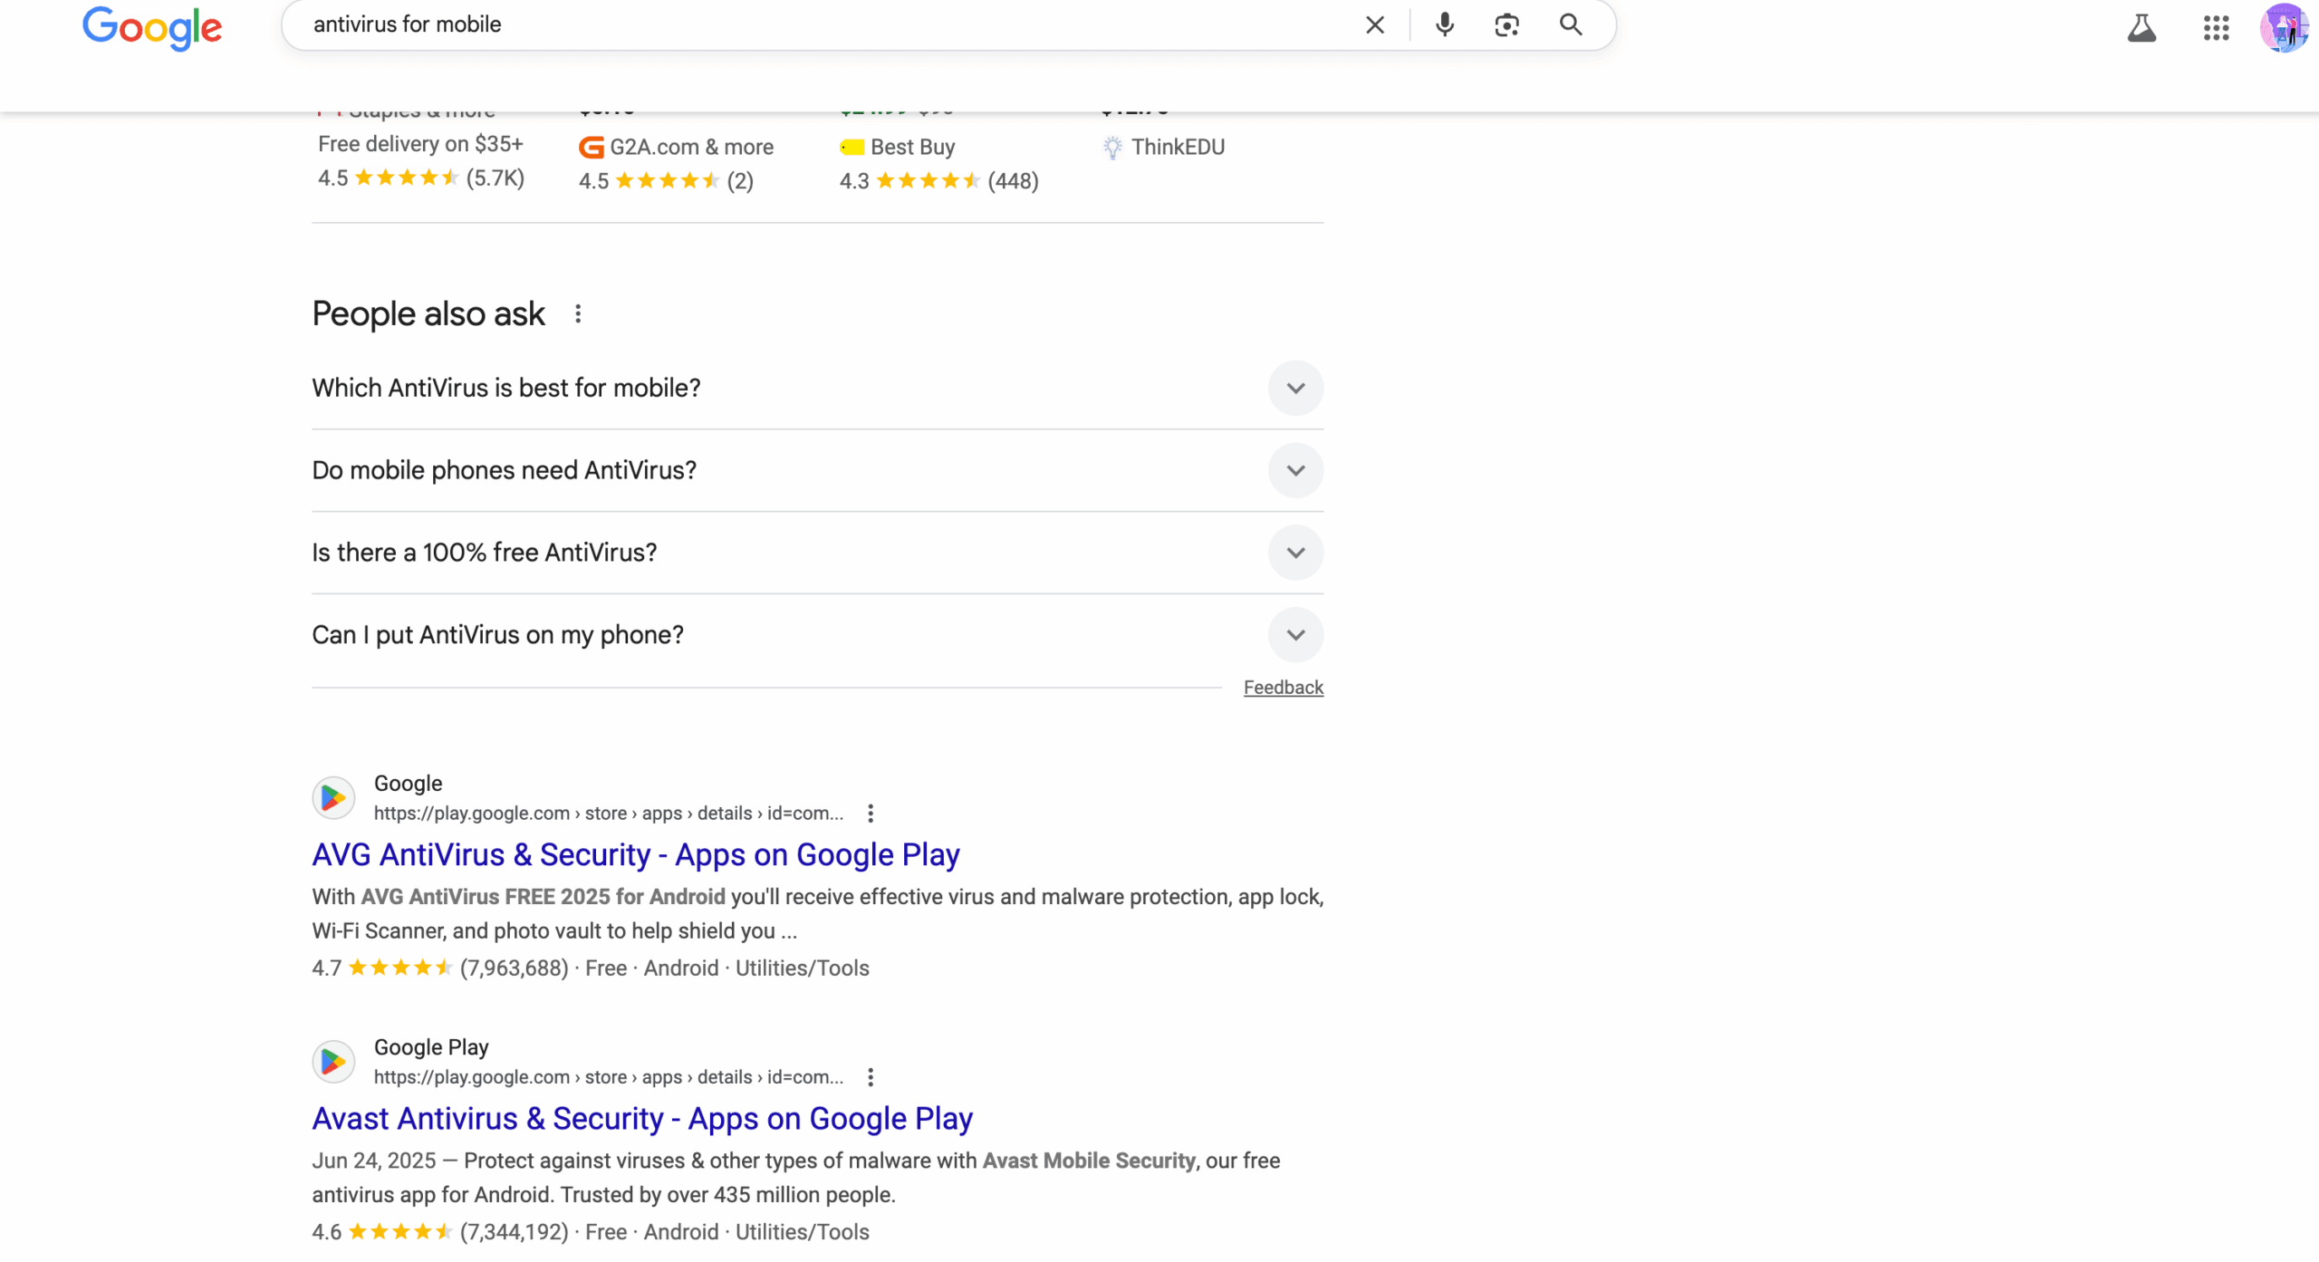Click G2A.com & more seller

(691, 147)
